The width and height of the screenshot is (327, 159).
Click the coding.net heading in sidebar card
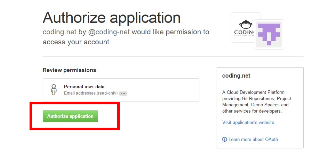click(236, 76)
